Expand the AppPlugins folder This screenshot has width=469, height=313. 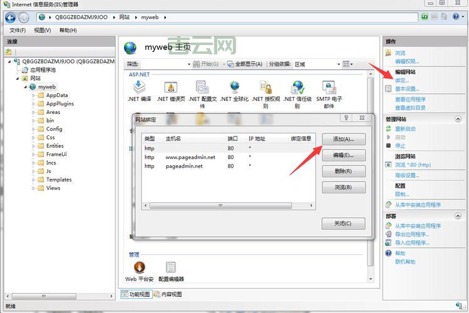pos(33,104)
